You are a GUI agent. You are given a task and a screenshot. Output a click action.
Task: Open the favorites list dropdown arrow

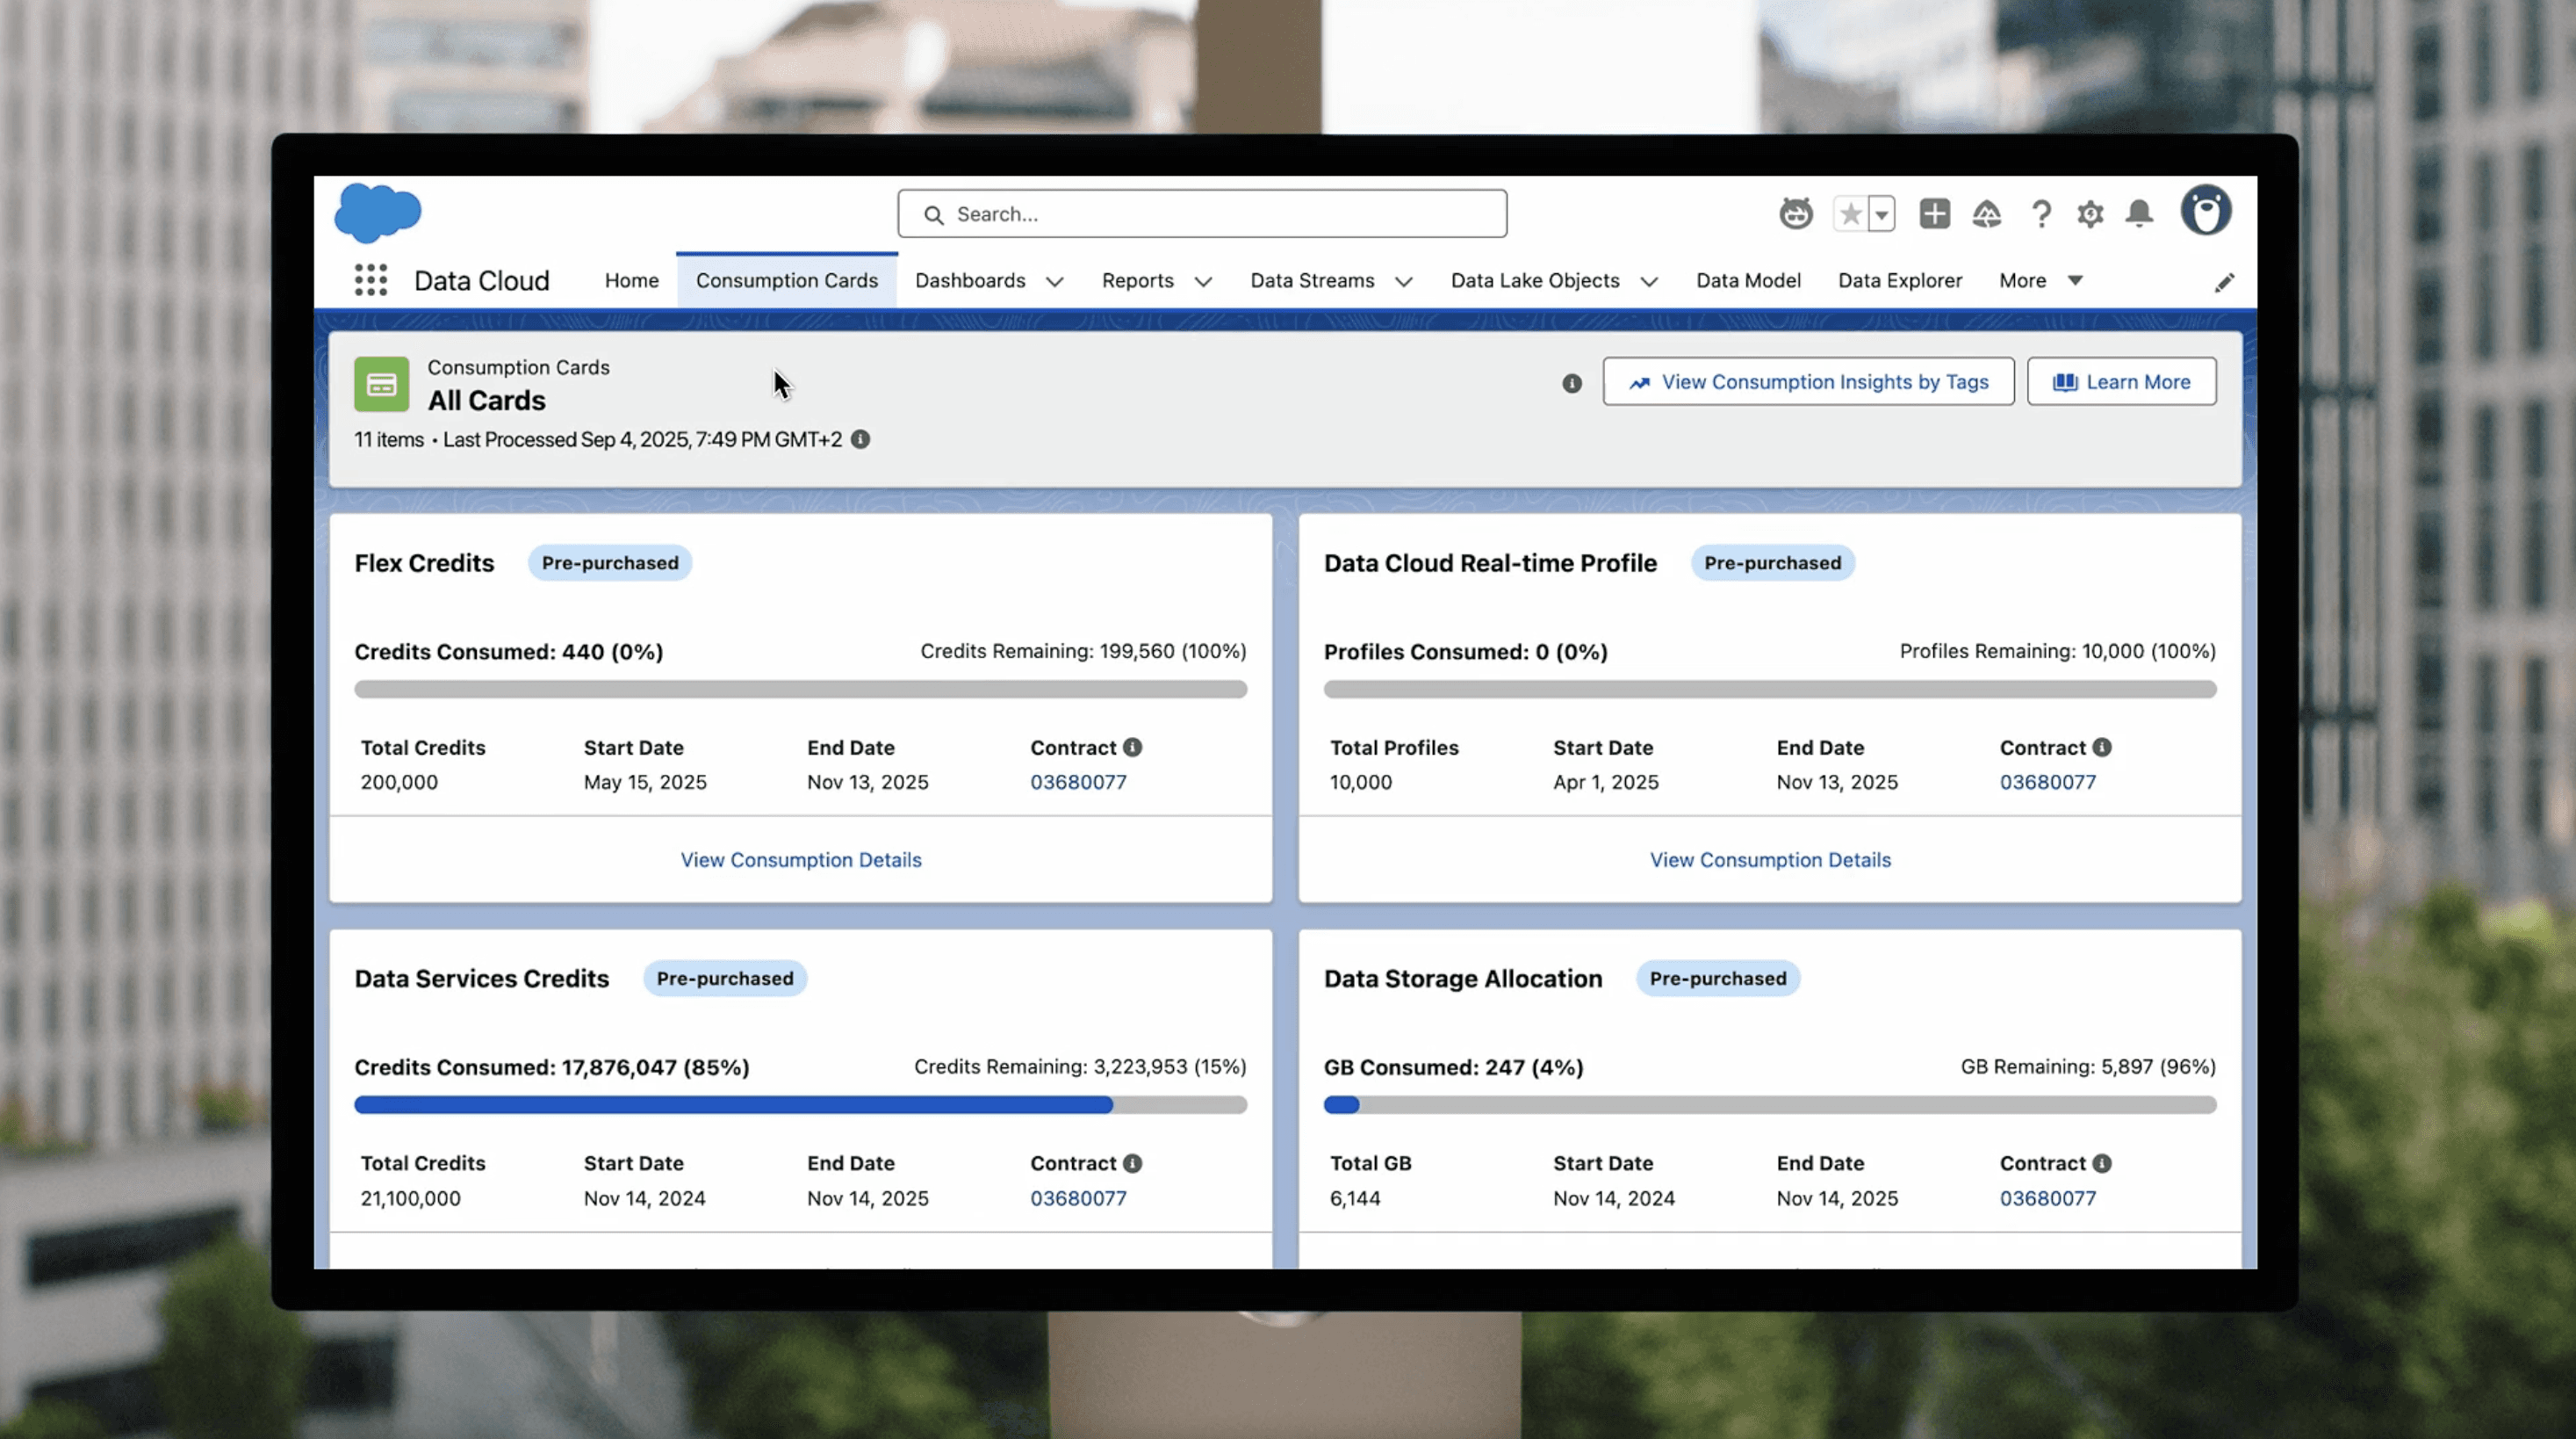(1881, 214)
